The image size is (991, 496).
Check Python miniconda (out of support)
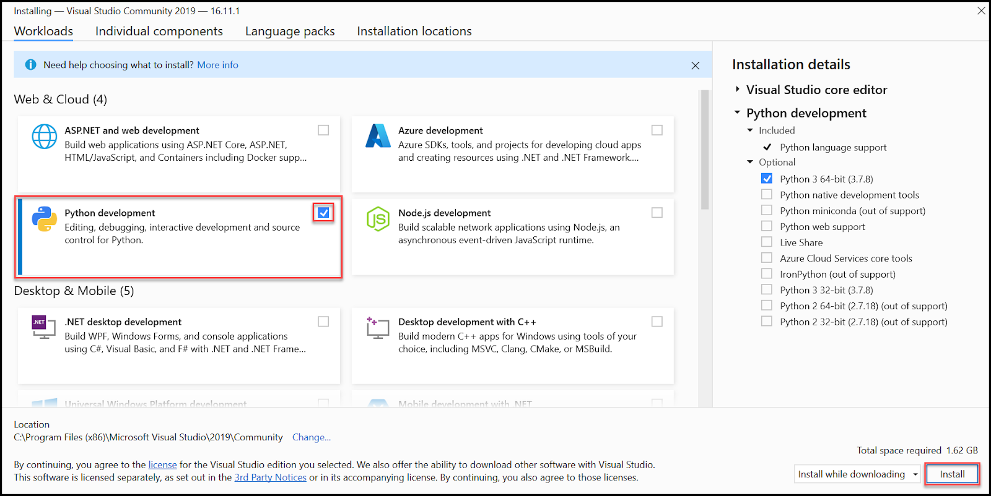coord(767,210)
